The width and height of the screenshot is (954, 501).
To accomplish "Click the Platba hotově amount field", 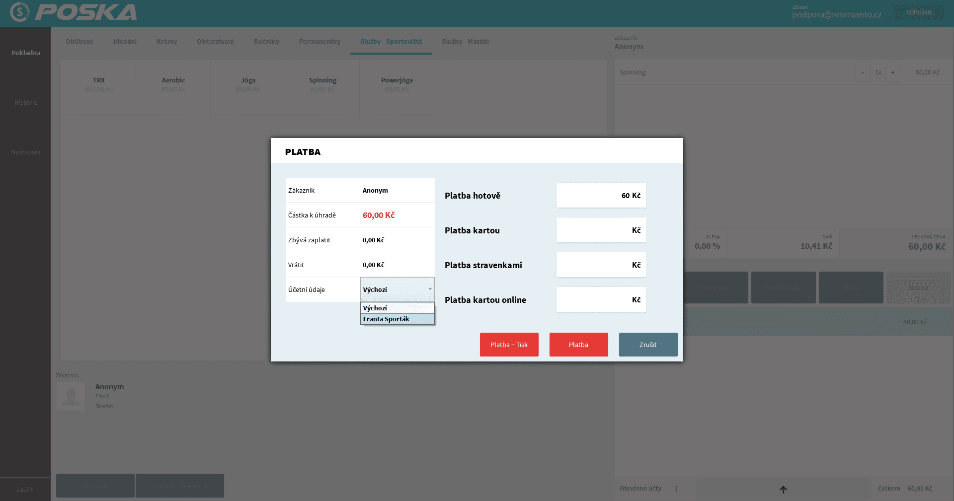I will point(601,196).
